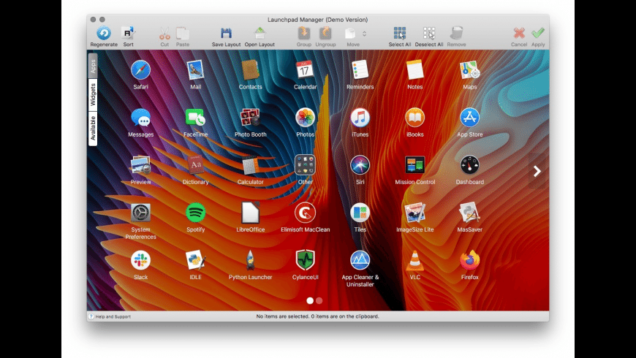636x358 pixels.
Task: Switch to the Apps side tab
Action: click(x=93, y=66)
